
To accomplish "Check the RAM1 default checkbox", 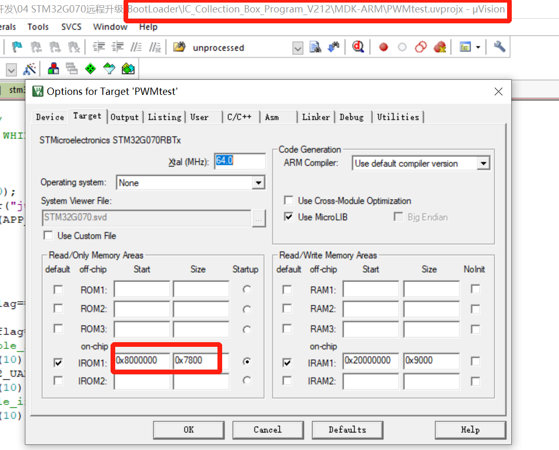I will coord(287,289).
